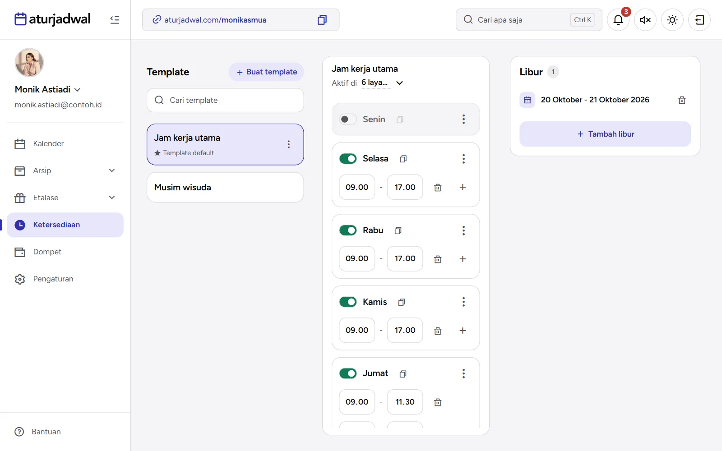Expand the Etalase menu
This screenshot has height=451, width=722.
65,198
